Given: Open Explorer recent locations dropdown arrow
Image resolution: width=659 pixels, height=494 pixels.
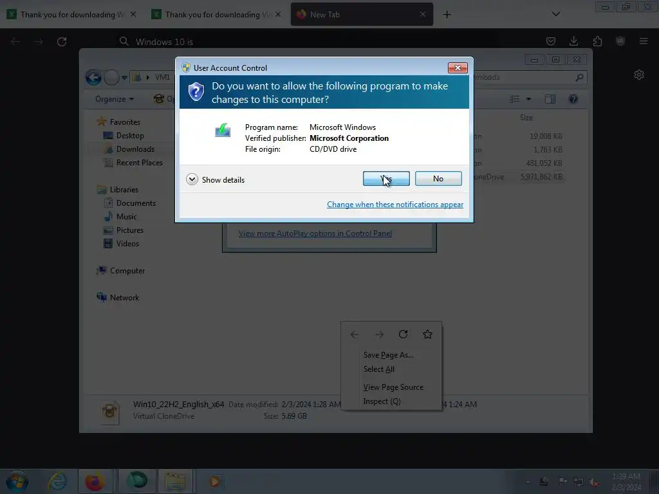Looking at the screenshot, I should [124, 78].
